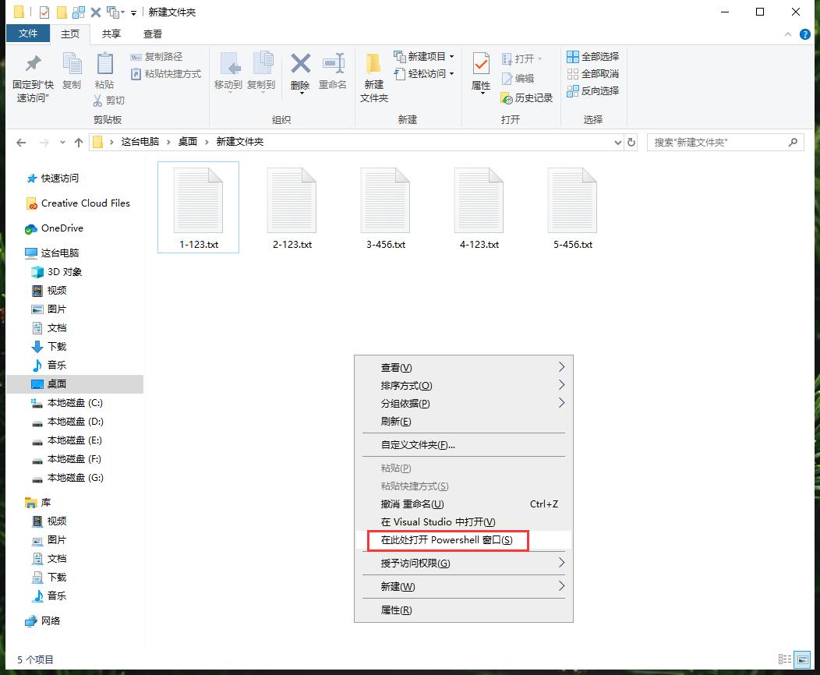
Task: Choose 在此处打开 Powershell 窗口 from menu
Action: point(448,540)
